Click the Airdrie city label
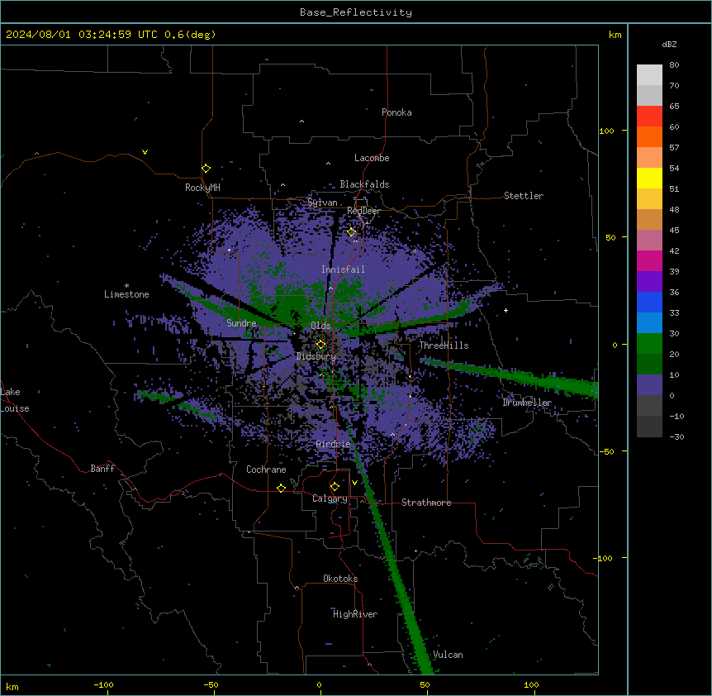The height and width of the screenshot is (696, 712). (x=333, y=444)
